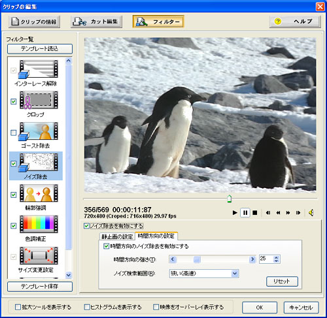The width and height of the screenshot is (327, 318).
Task: Uncheck 時間方向のノイズ除去を有効にする
Action: click(106, 246)
